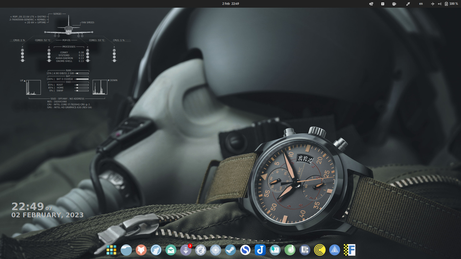461x259 pixels.
Task: Open the Joplin notes app
Action: (260, 250)
